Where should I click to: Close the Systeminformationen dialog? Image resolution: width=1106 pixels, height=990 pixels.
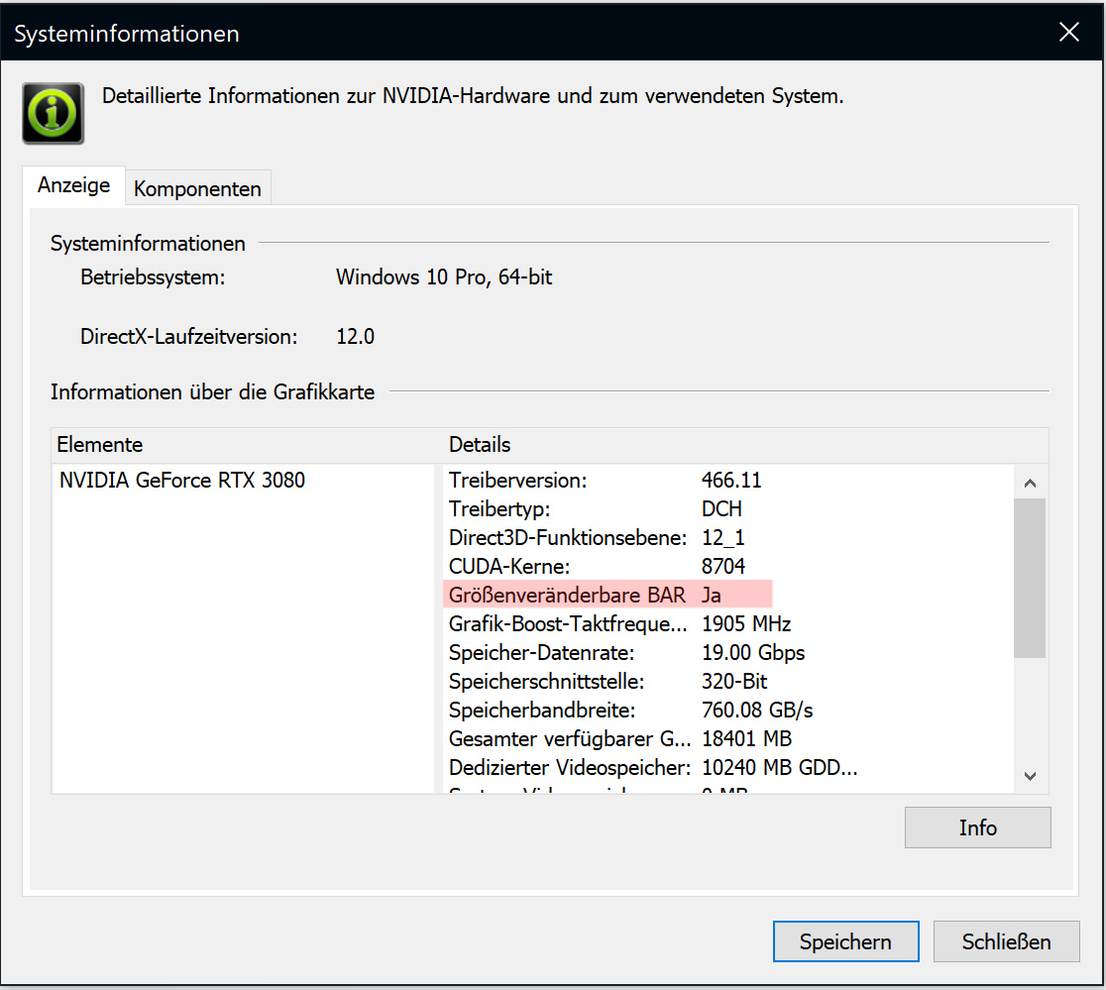tap(1068, 32)
